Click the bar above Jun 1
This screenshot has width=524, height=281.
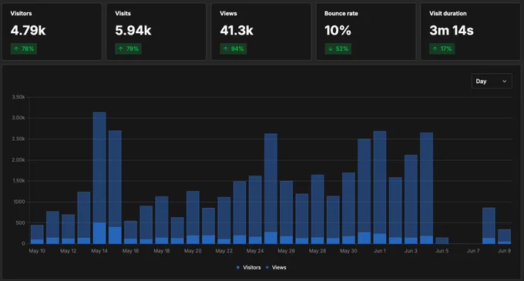pos(380,187)
